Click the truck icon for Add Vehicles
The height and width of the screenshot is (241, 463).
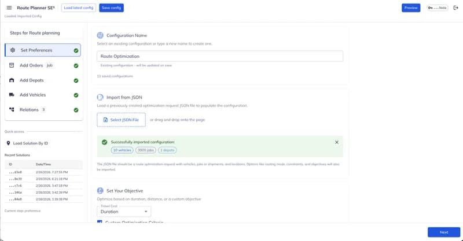click(x=13, y=95)
